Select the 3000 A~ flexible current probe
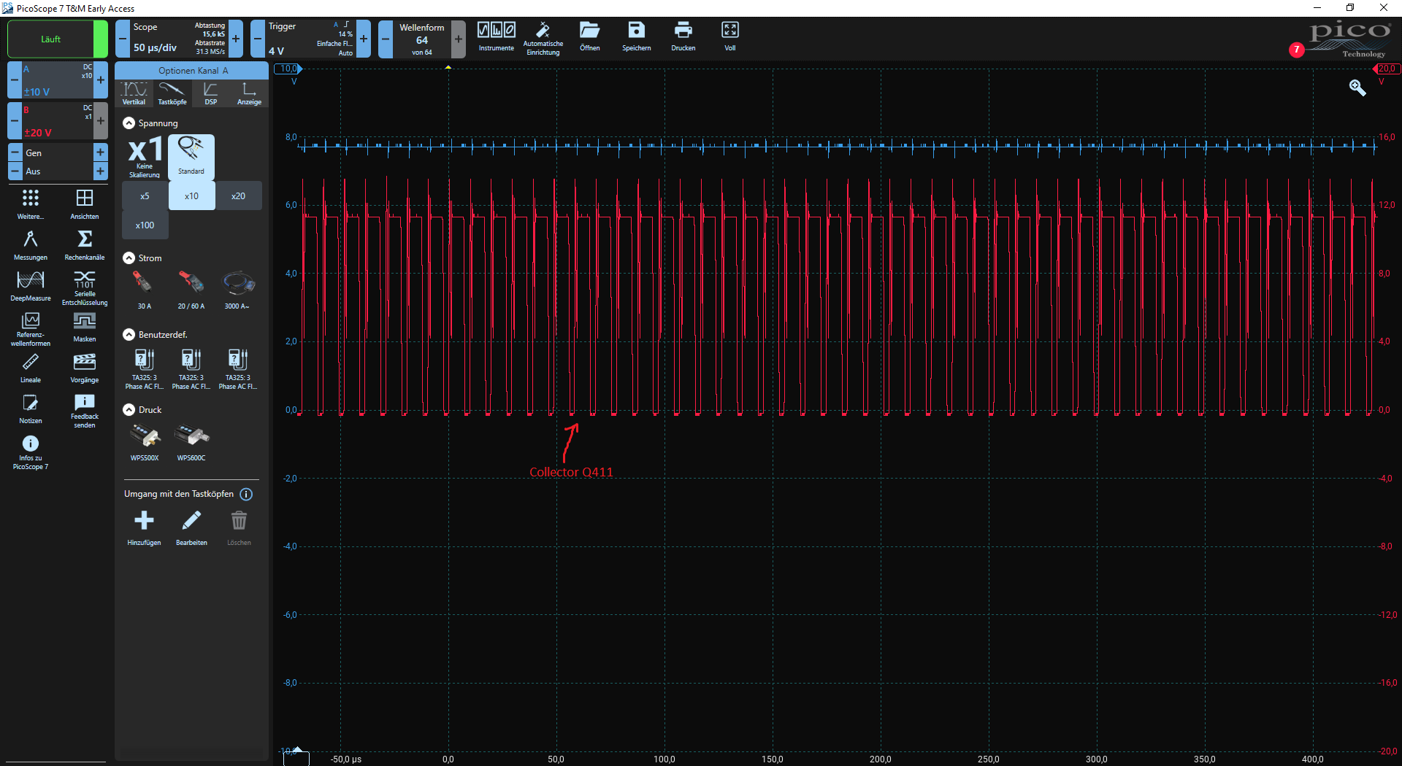Screen dimensions: 1402x766 [x=238, y=290]
